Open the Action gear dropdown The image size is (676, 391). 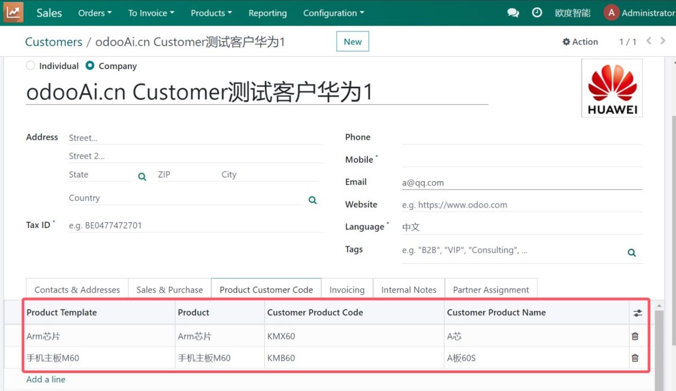point(580,42)
